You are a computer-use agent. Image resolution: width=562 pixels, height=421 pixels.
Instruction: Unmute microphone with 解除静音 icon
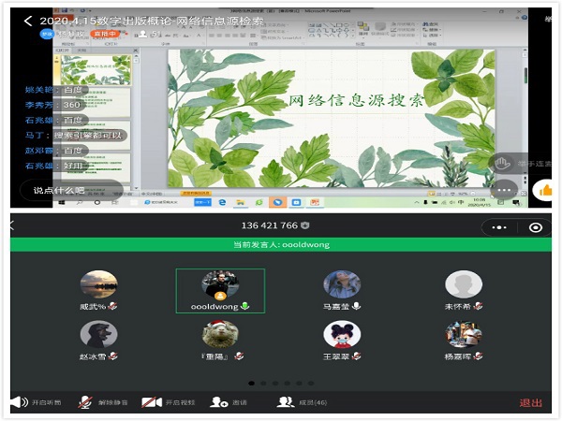(x=85, y=402)
